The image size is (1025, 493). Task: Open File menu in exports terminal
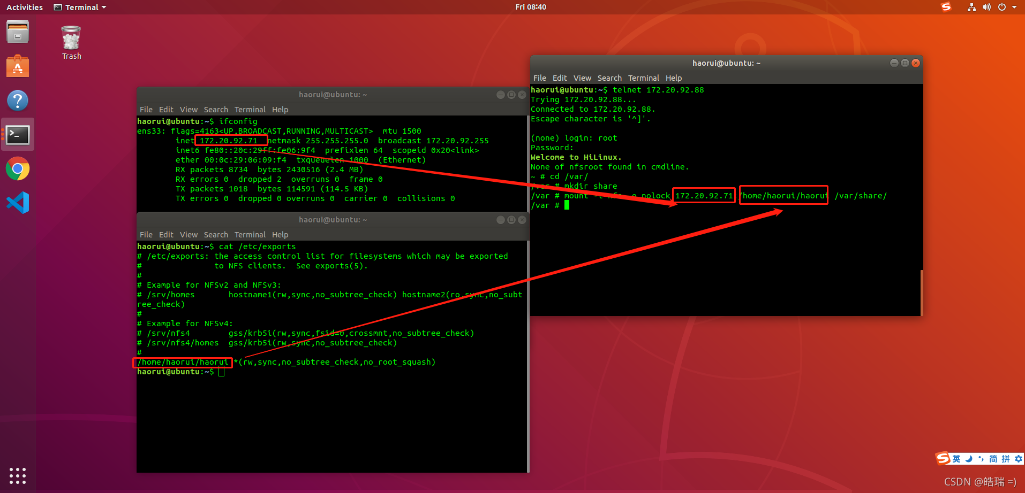coord(146,235)
